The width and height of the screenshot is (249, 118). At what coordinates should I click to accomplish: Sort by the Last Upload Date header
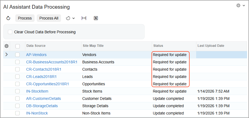[221, 46]
